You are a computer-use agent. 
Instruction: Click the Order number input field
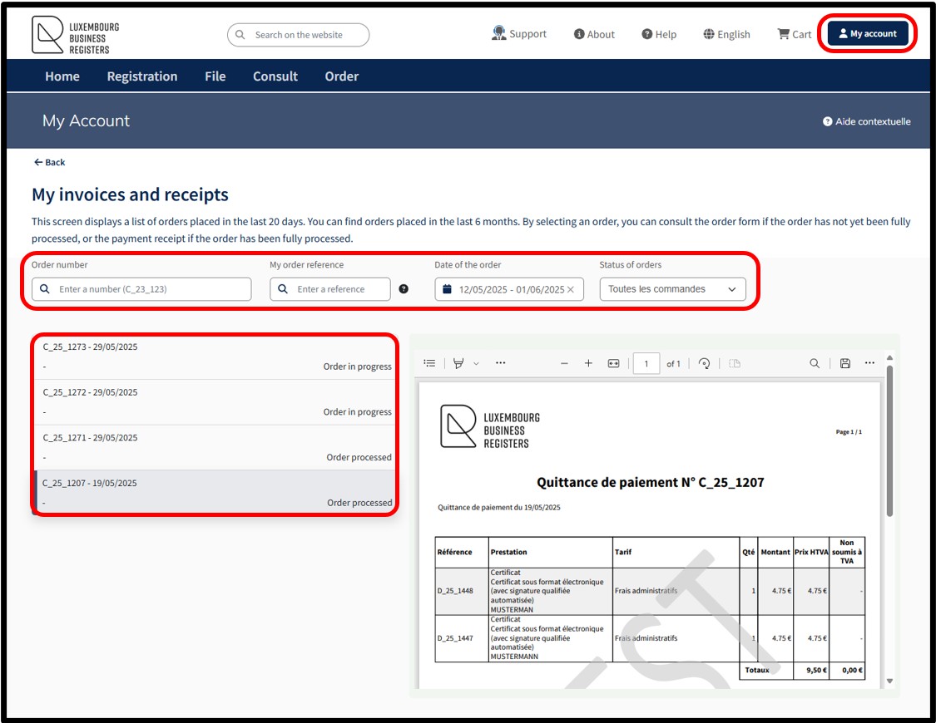point(141,289)
